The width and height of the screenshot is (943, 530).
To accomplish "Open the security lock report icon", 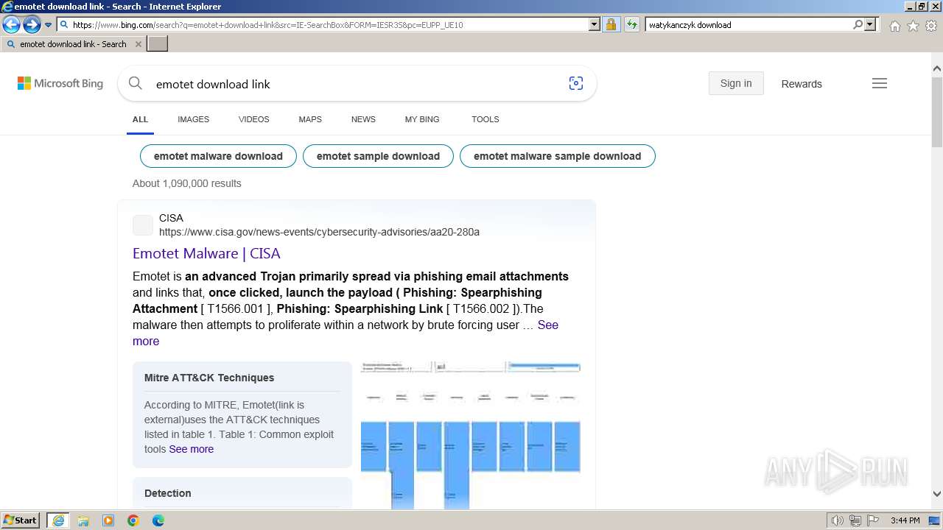I will [x=611, y=25].
